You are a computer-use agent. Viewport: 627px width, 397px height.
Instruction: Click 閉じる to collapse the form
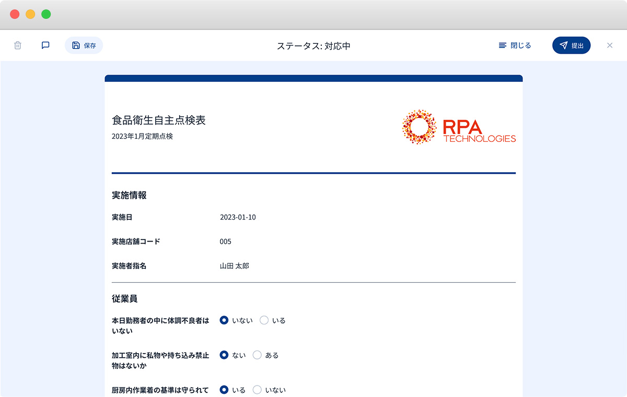515,45
